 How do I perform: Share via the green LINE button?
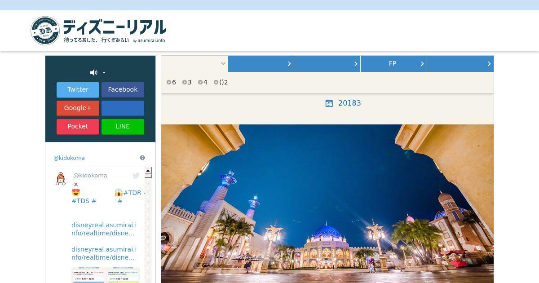(123, 126)
